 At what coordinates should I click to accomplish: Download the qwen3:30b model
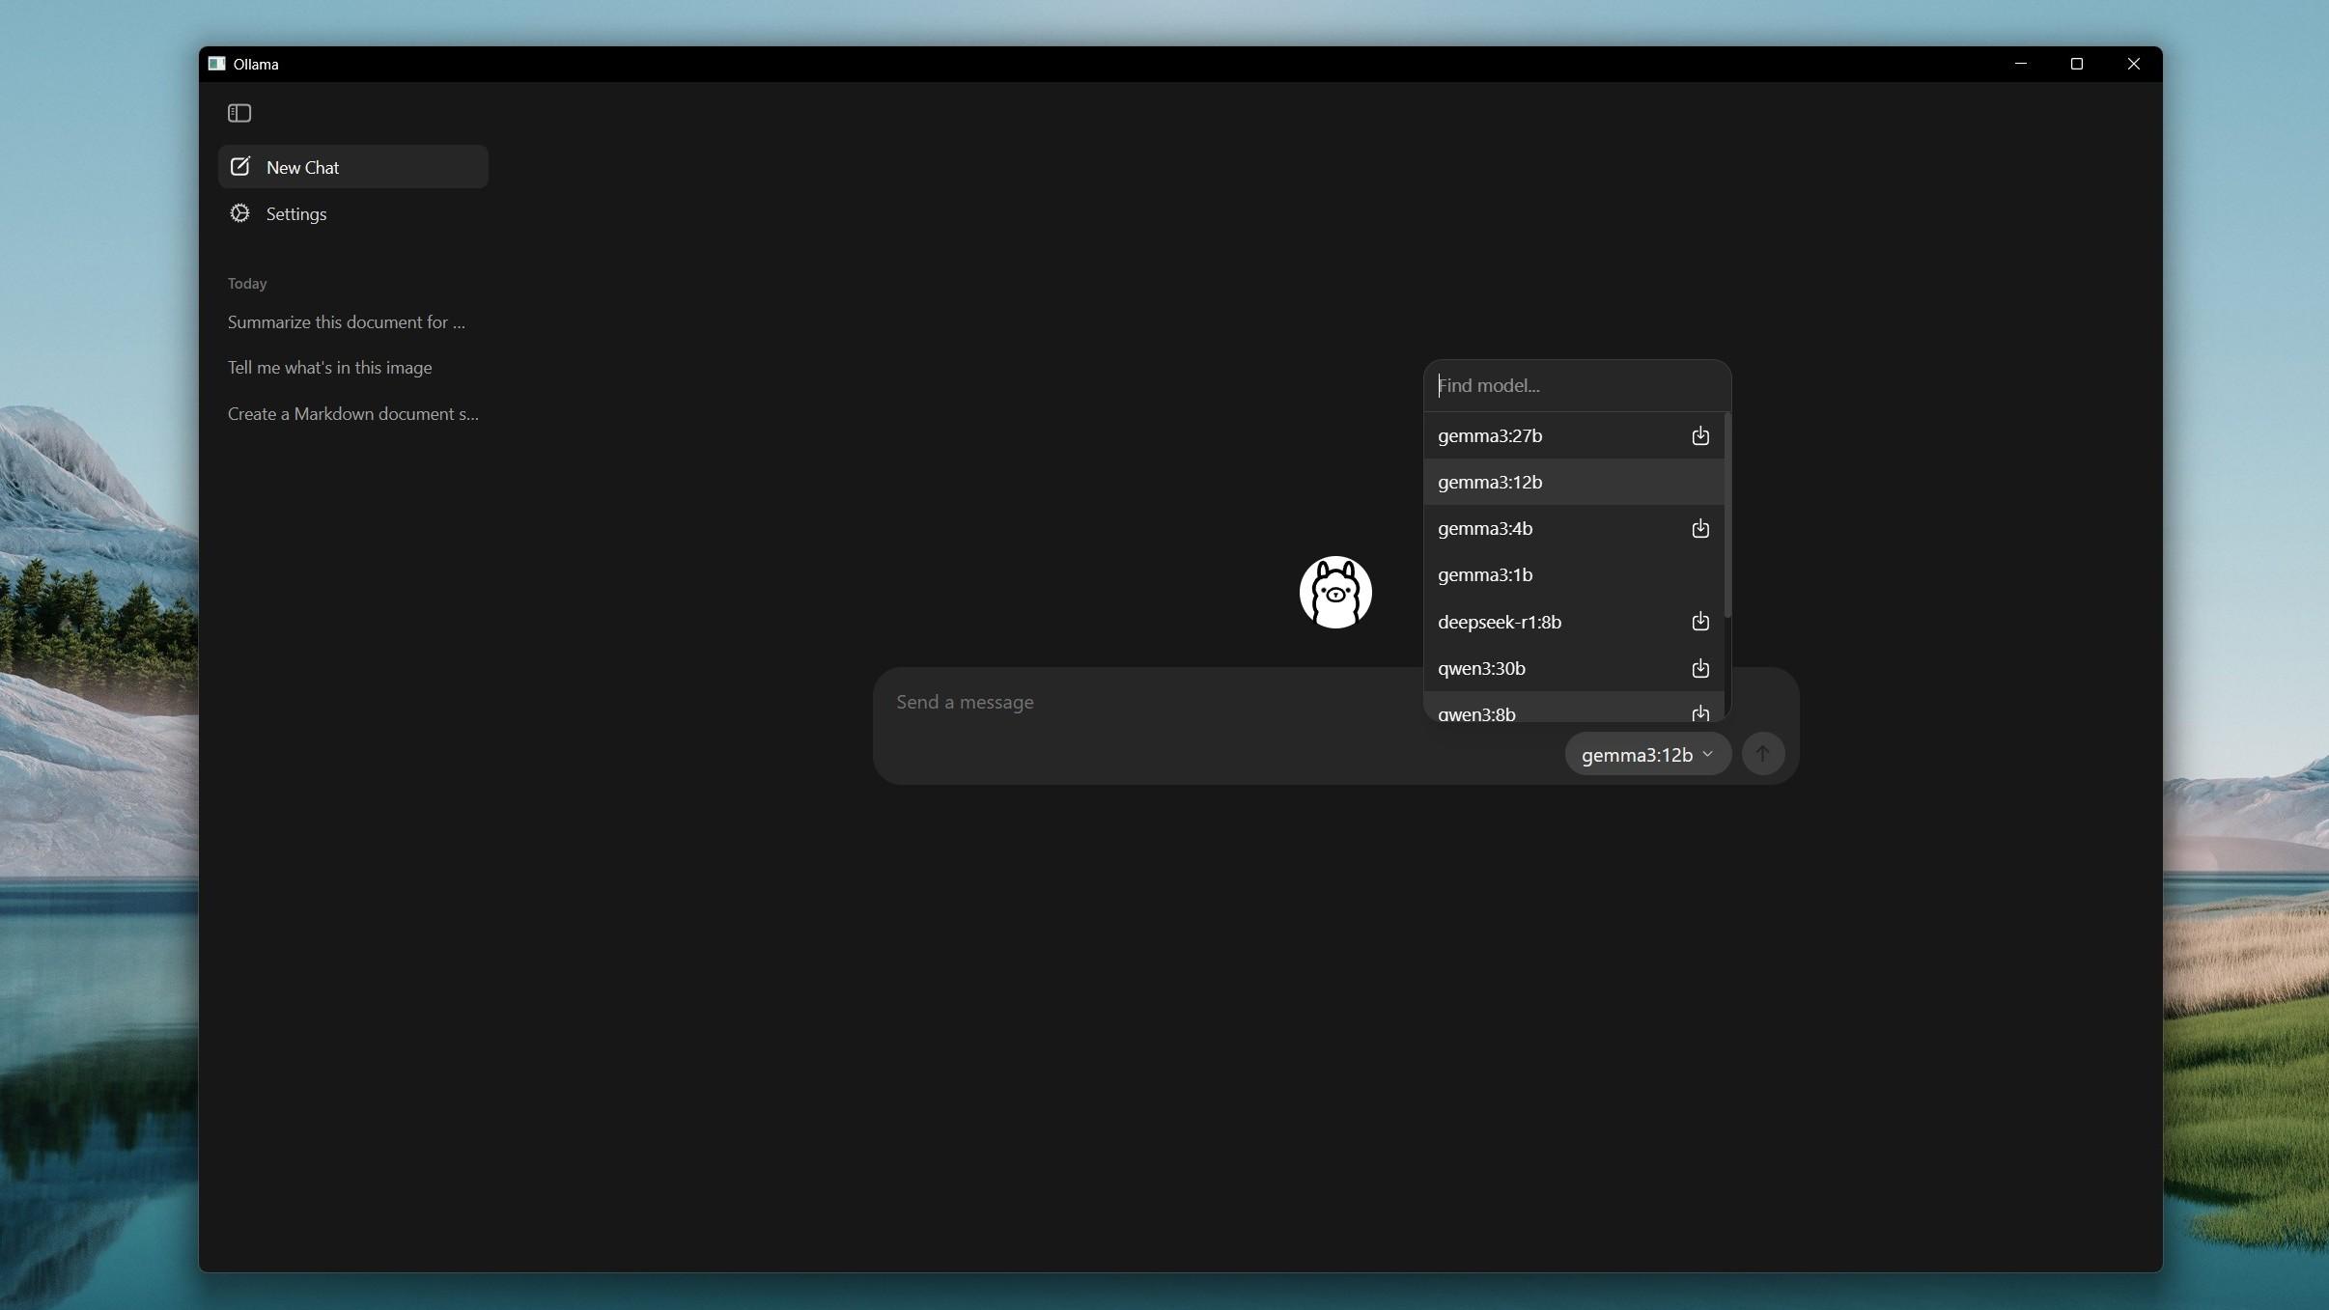pyautogui.click(x=1699, y=668)
